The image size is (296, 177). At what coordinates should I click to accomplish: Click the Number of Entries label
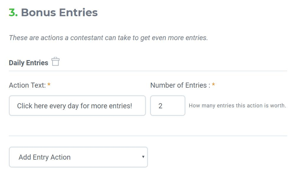tap(179, 85)
